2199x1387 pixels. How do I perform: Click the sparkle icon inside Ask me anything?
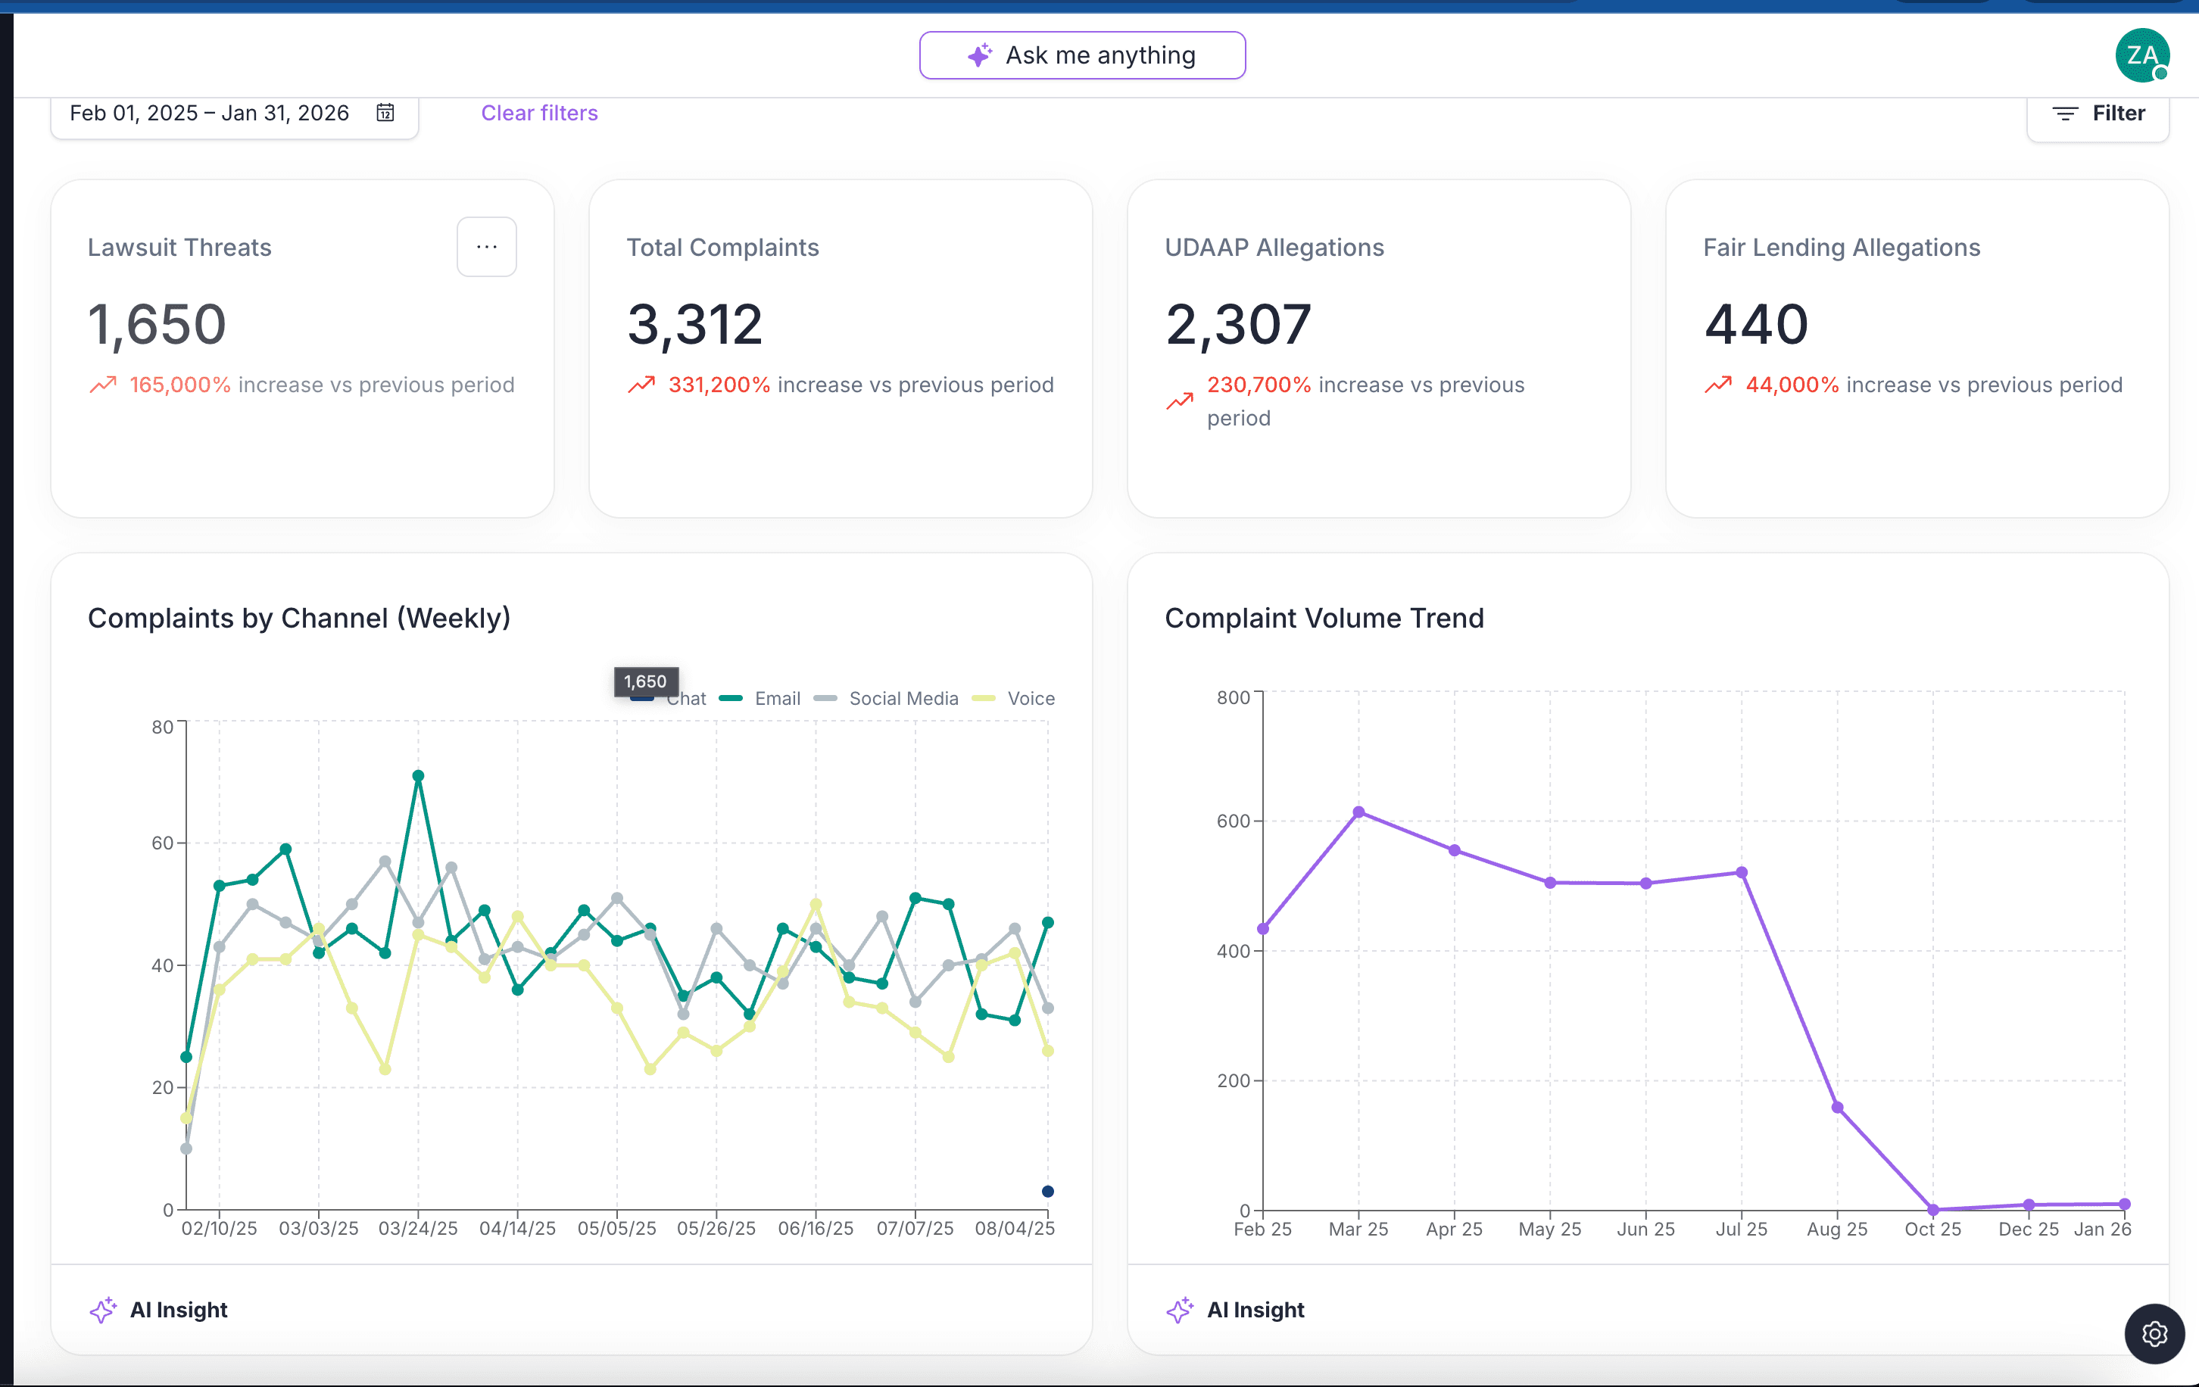pyautogui.click(x=980, y=55)
